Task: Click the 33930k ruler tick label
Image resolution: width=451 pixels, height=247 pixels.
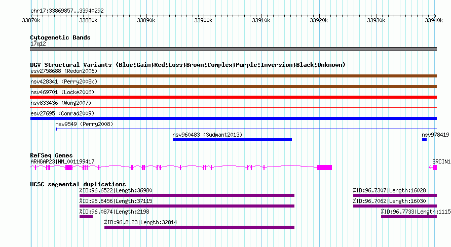Action: pyautogui.click(x=376, y=20)
